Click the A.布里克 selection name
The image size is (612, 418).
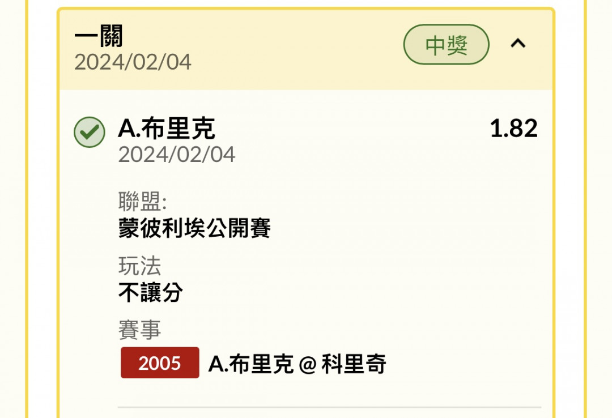coord(166,128)
